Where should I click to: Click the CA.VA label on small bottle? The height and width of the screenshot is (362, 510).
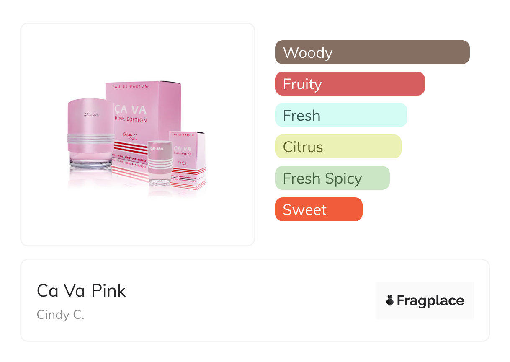[157, 148]
